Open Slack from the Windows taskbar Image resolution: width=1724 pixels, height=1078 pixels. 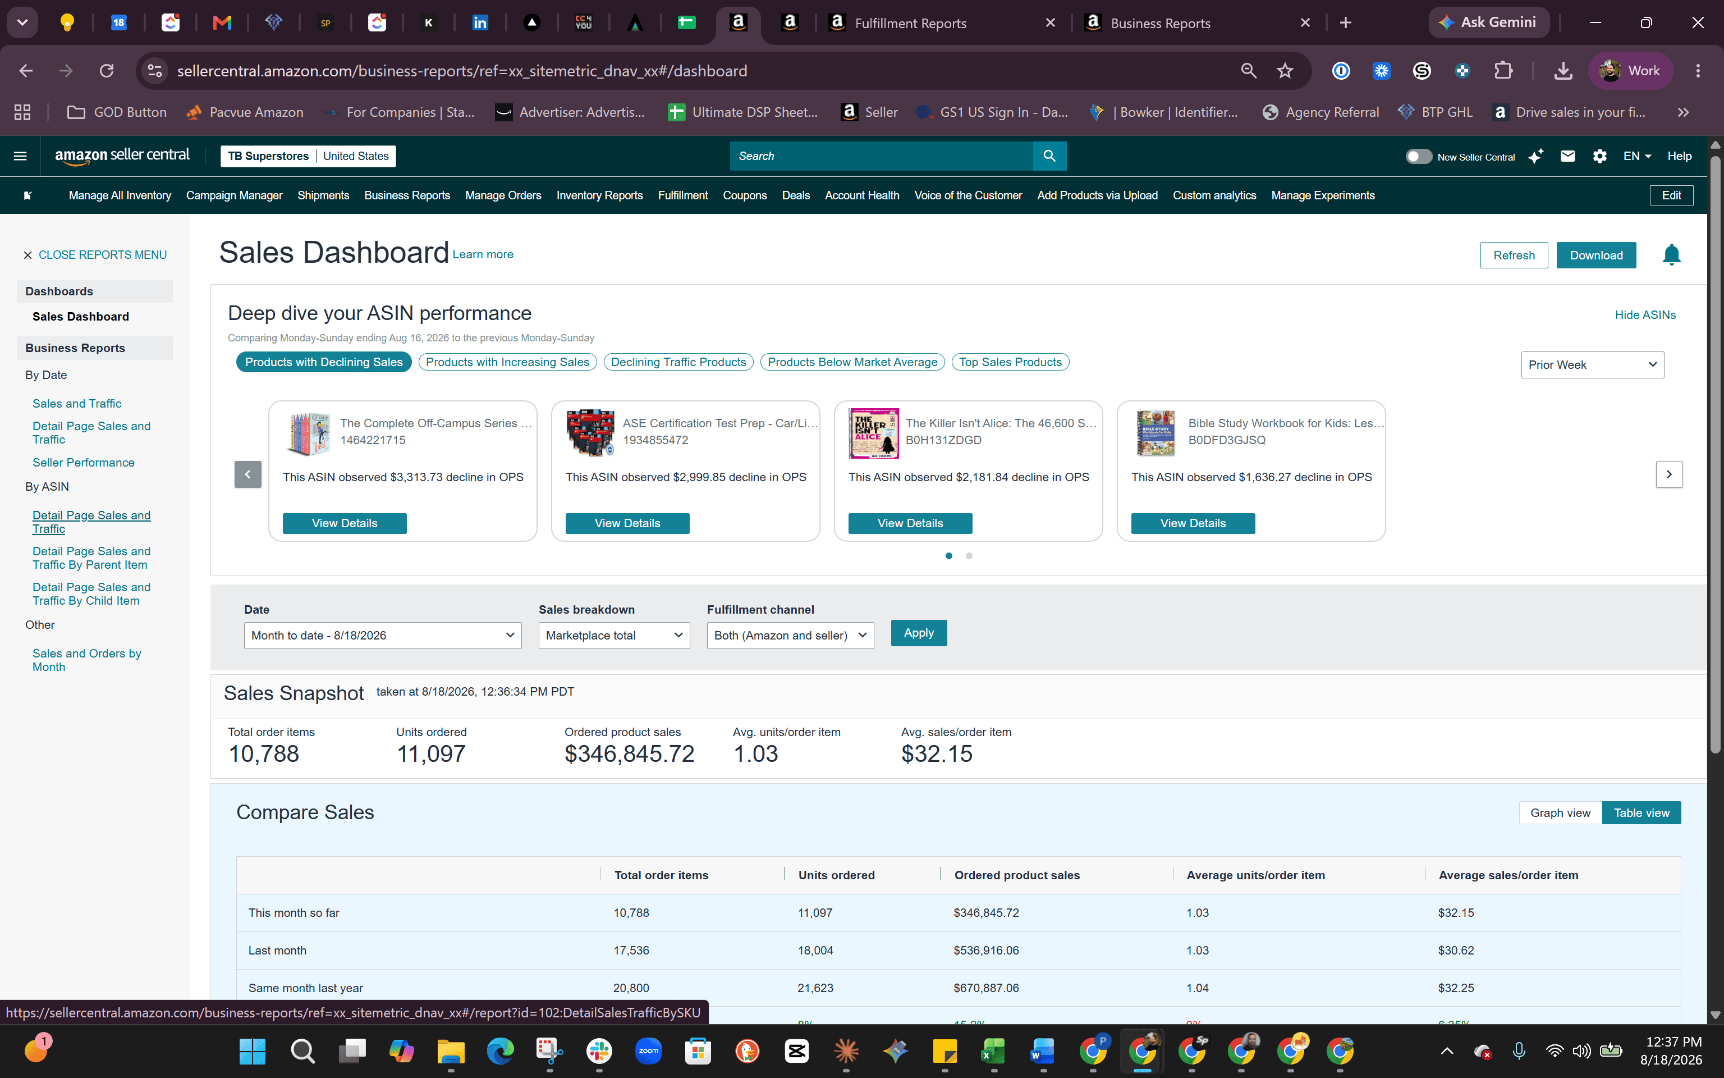pos(599,1051)
